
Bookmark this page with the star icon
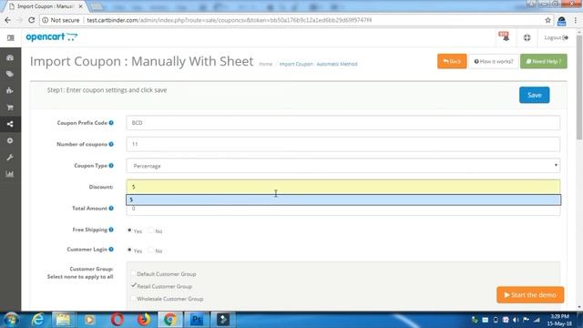click(547, 20)
